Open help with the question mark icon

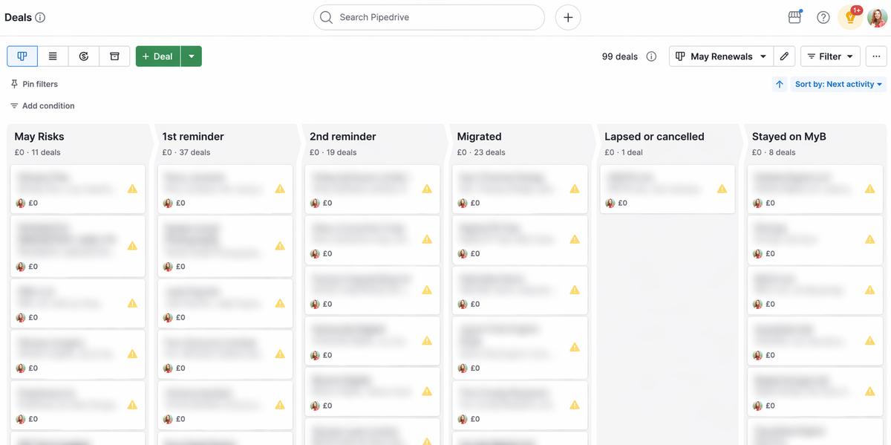tap(823, 17)
